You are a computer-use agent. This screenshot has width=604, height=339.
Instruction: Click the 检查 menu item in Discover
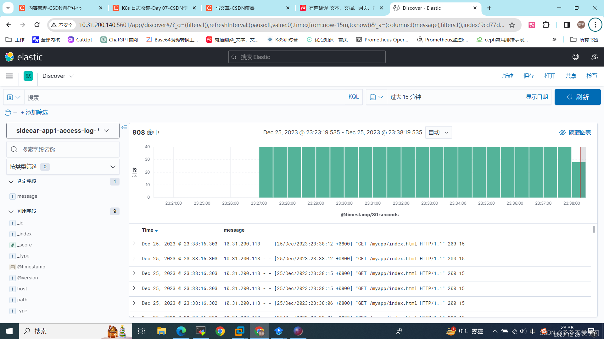[592, 76]
